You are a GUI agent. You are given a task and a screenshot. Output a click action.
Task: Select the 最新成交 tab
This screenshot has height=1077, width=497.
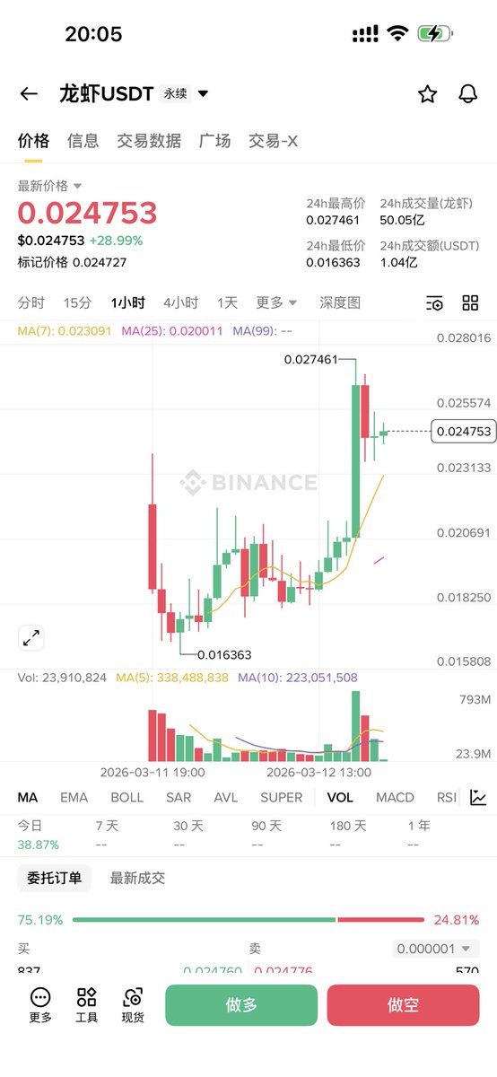[x=137, y=879]
